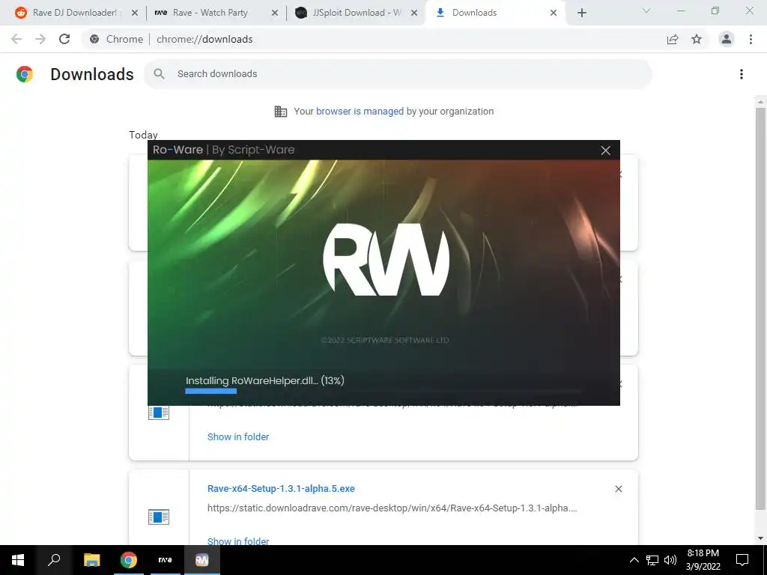The width and height of the screenshot is (767, 575).
Task: Open Rave-x64-Setup-1.3.1-alpha.5.exe download link
Action: coord(281,488)
